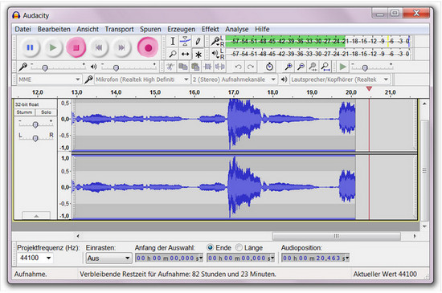This screenshot has width=442, height=293.
Task: Click the Sync-Lock clock icon
Action: pos(269,67)
